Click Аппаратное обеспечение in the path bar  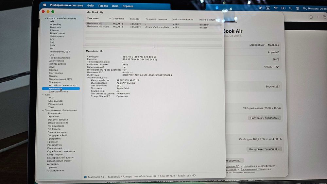tap(140, 176)
